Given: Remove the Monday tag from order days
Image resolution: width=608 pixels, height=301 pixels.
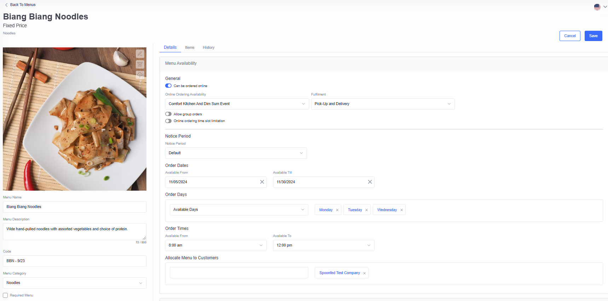Looking at the screenshot, I should (x=337, y=210).
